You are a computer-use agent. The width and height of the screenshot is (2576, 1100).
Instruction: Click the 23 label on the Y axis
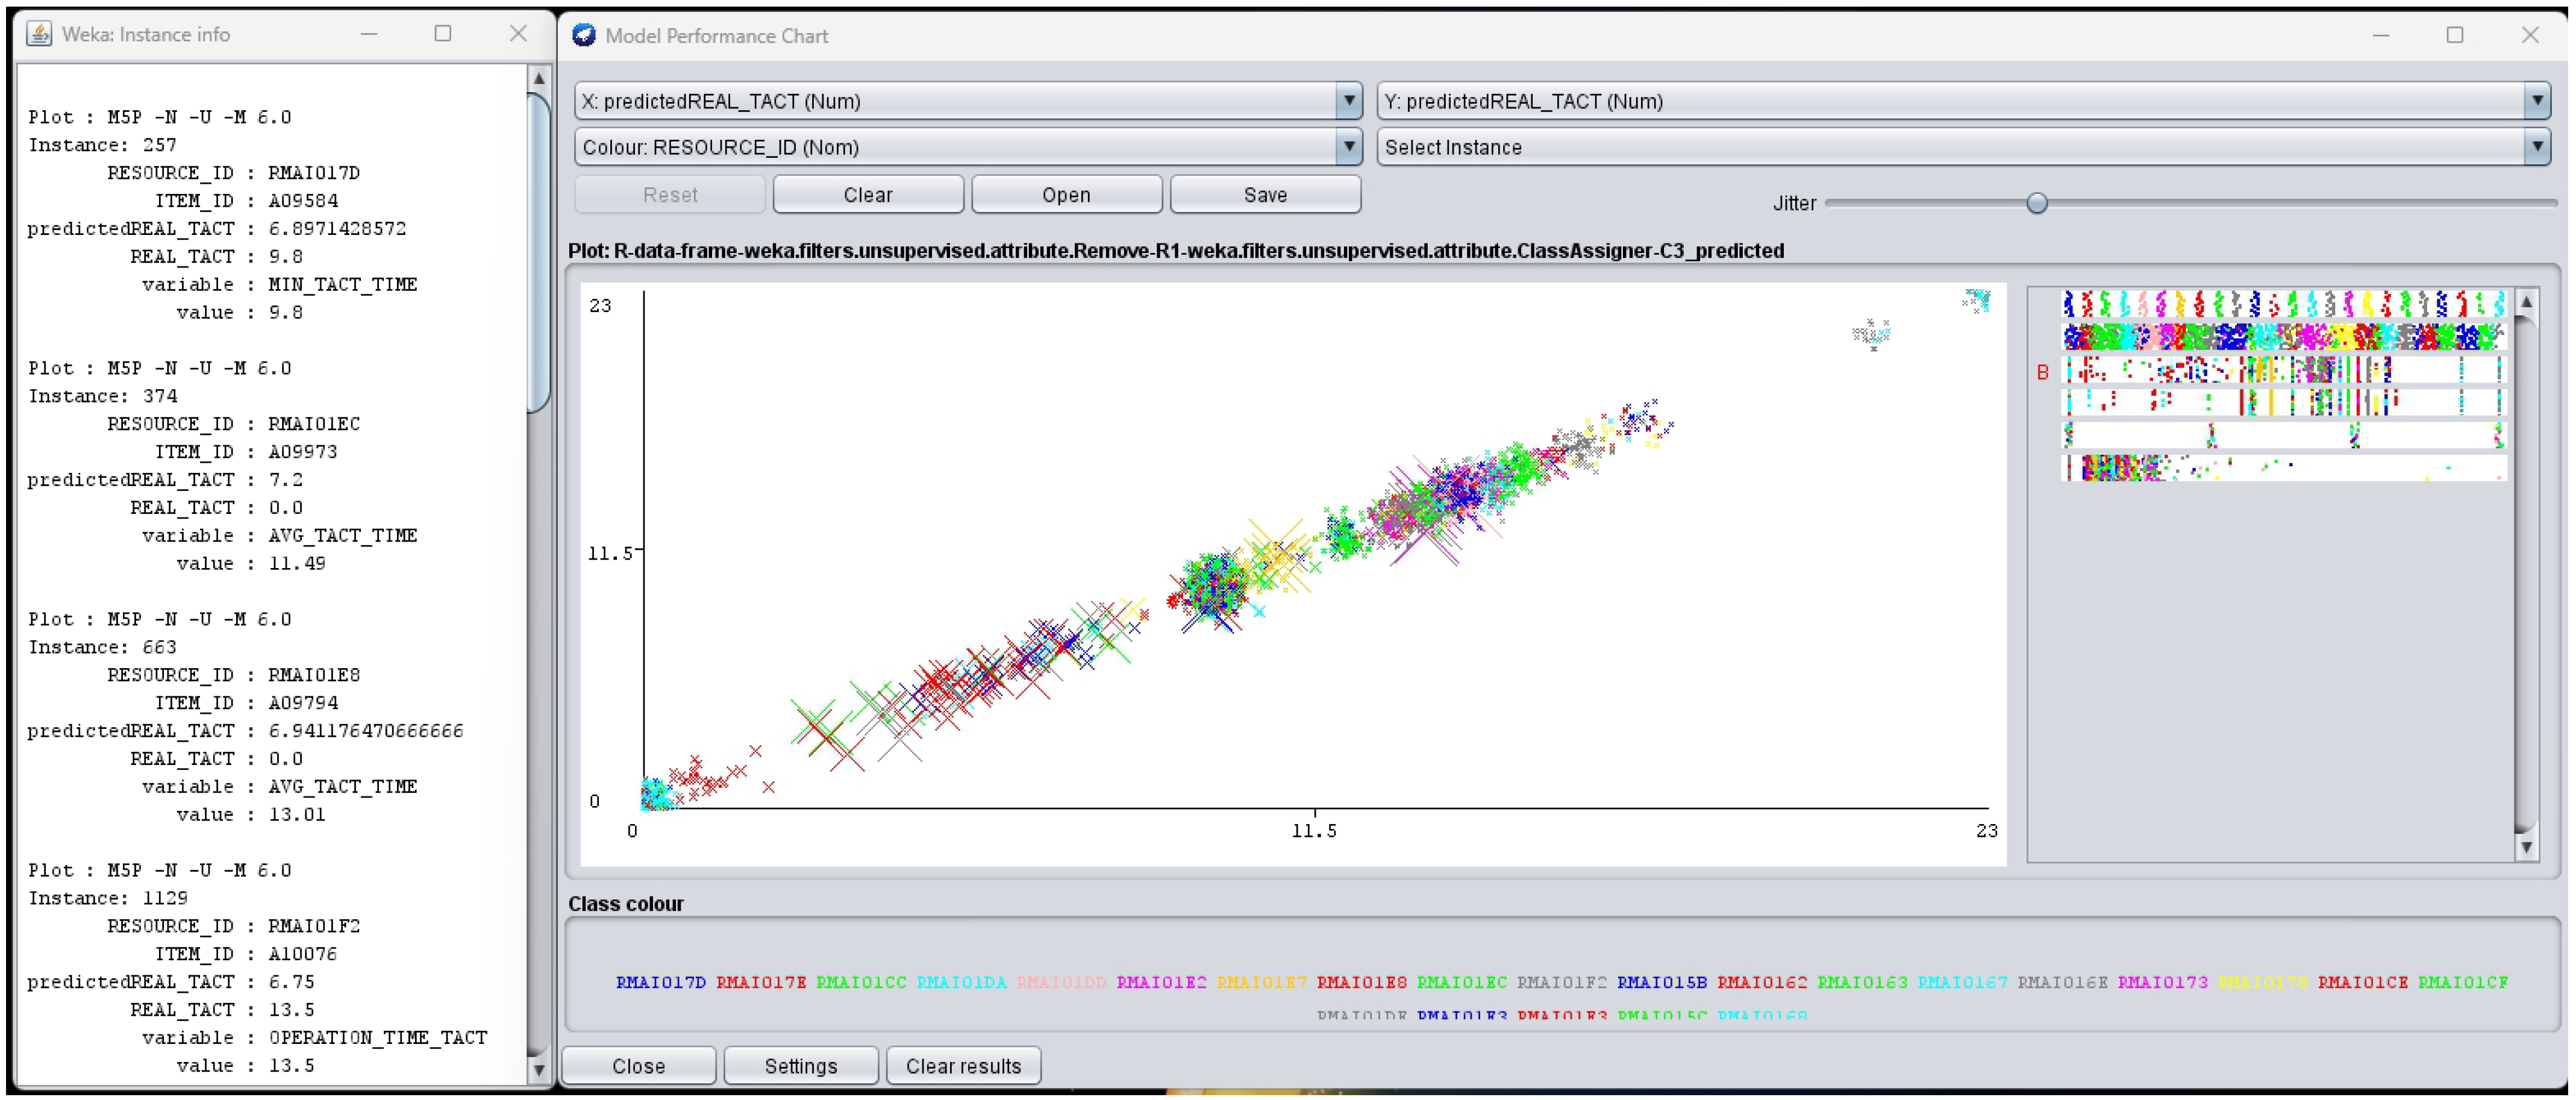point(600,305)
